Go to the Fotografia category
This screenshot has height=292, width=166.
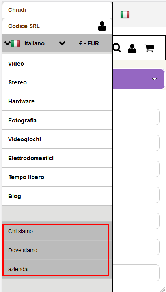57,120
